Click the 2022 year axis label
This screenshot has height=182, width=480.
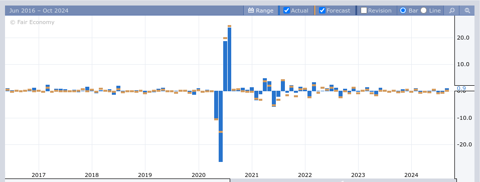304,175
